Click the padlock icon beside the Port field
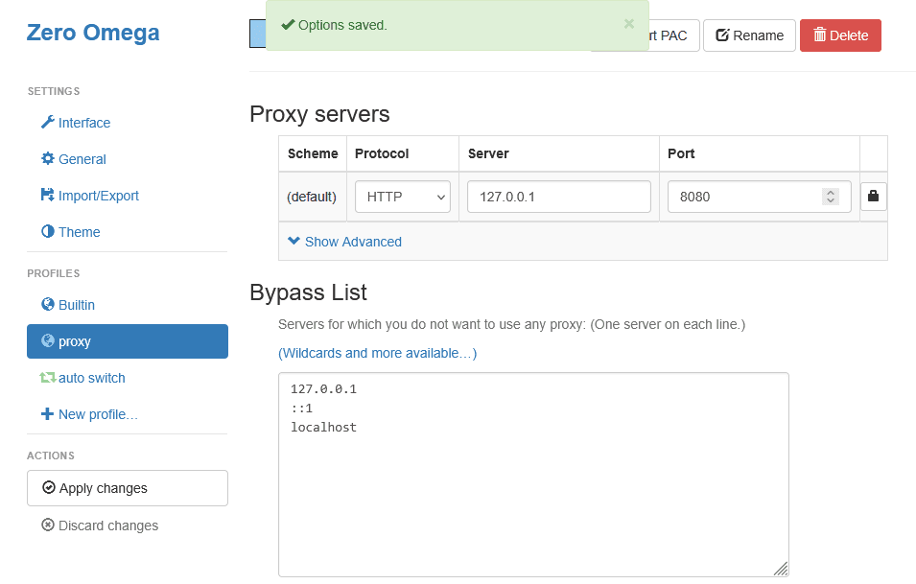This screenshot has height=584, width=916. tap(874, 196)
